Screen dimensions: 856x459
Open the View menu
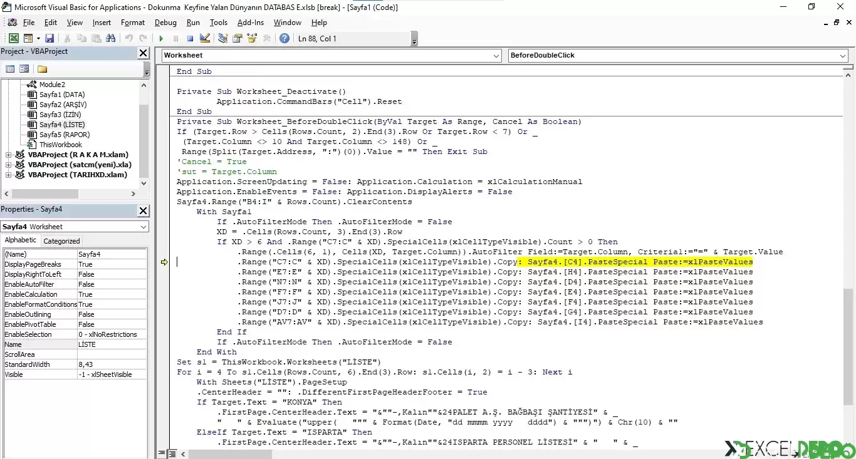pos(75,23)
